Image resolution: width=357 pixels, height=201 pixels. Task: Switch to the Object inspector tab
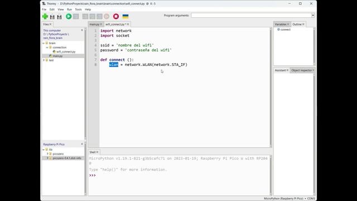[x=301, y=70]
